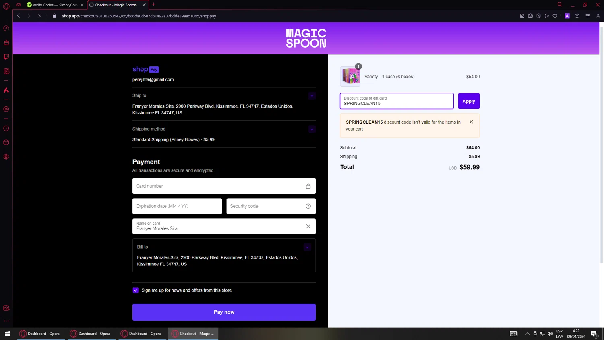Click the Variety case product thumbnail
The height and width of the screenshot is (340, 604).
coord(350,77)
